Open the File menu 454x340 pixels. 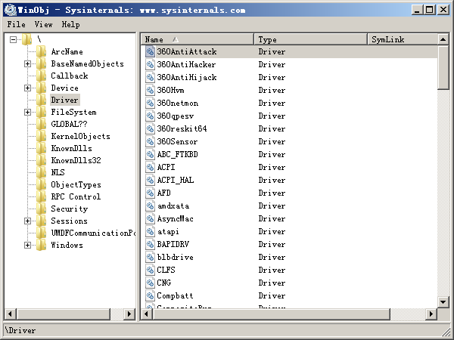pos(16,24)
